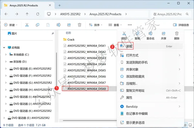This screenshot has height=128, width=194.
Task: Select 图片 in the navigation pane
Action: 12,33
